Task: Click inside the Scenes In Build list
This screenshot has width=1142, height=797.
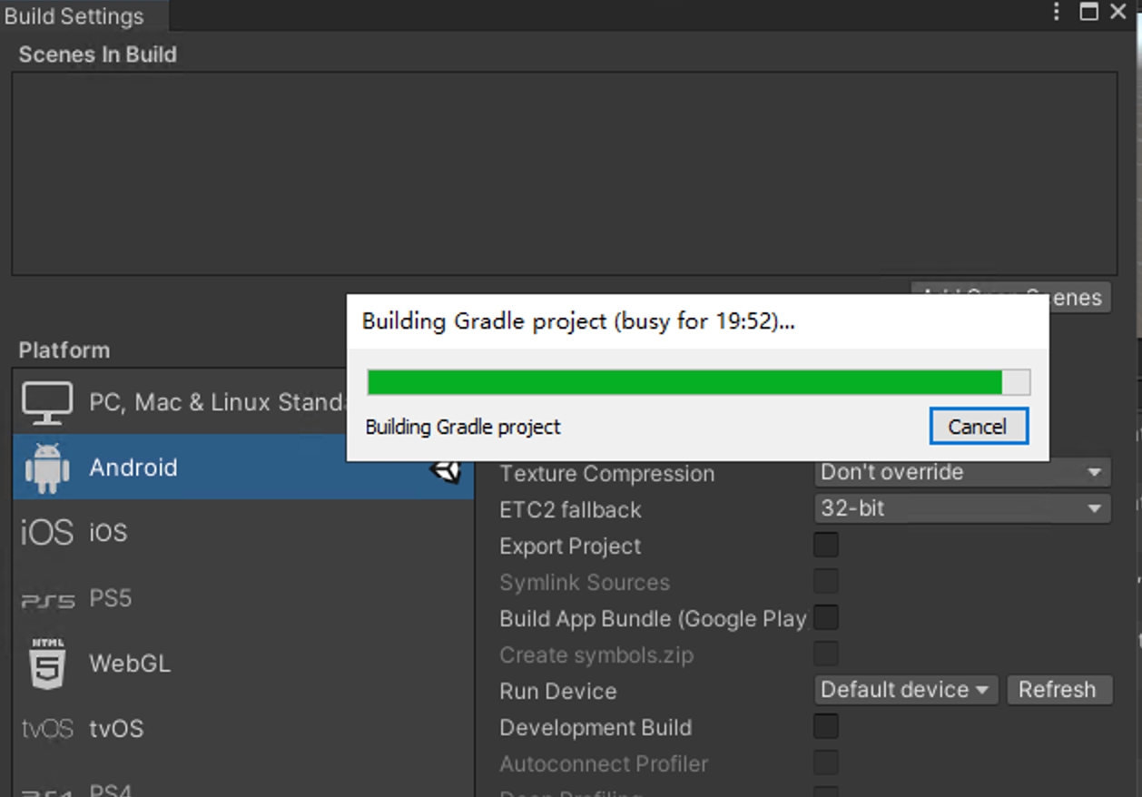Action: (565, 173)
